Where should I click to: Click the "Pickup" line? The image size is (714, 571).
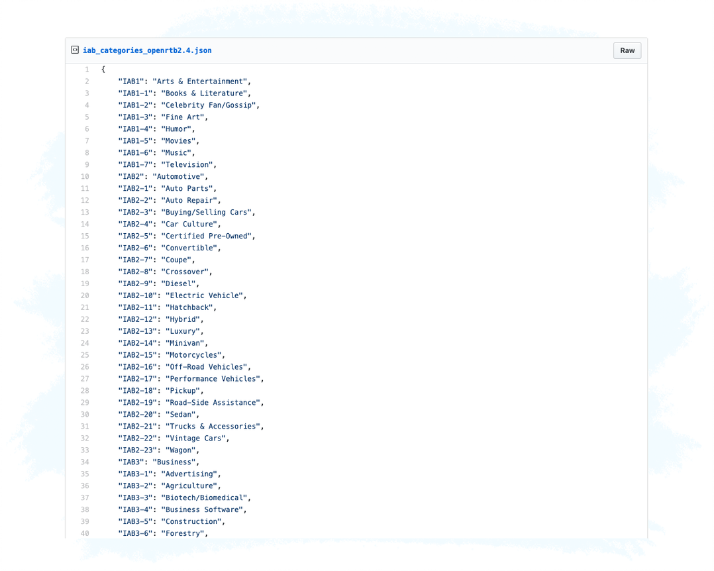[x=161, y=391]
